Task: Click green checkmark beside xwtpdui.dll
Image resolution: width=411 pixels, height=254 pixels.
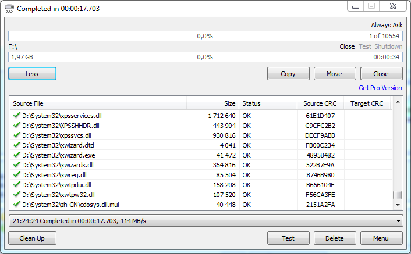Action: coord(17,184)
